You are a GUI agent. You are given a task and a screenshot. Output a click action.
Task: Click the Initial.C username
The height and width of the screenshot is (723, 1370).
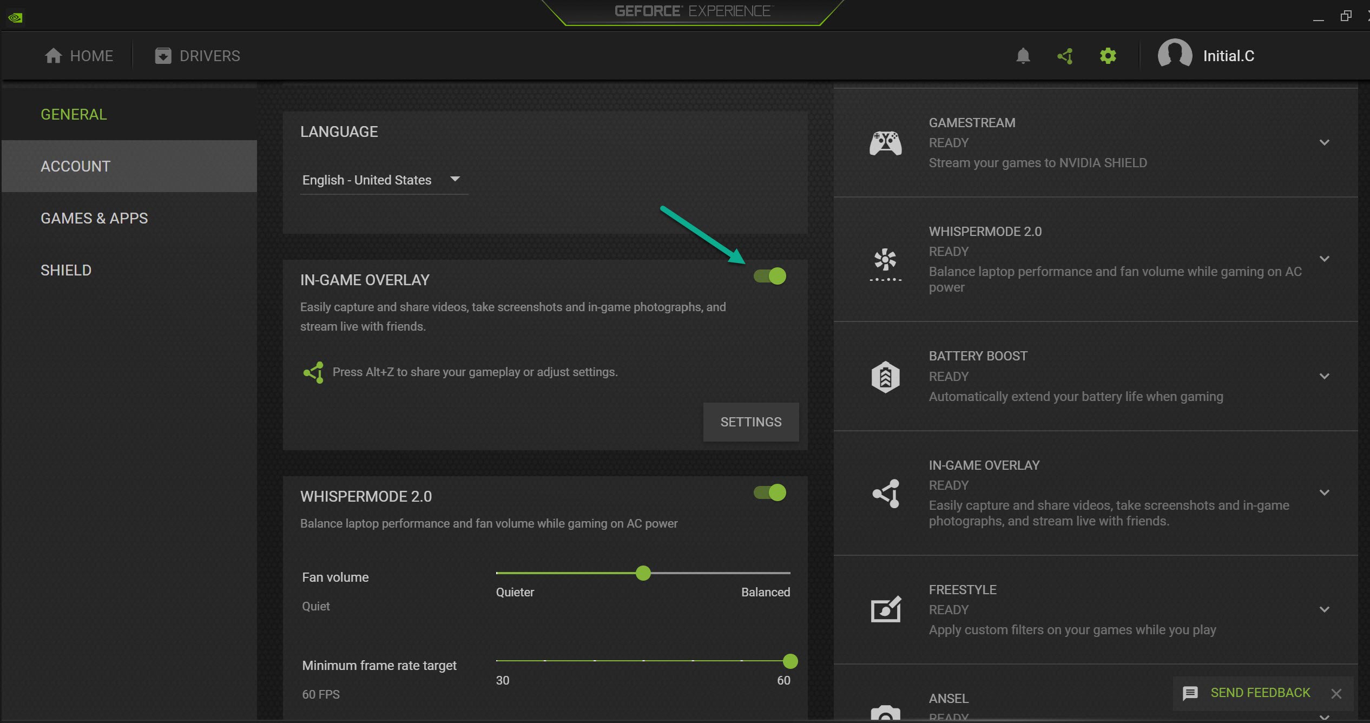click(1228, 56)
